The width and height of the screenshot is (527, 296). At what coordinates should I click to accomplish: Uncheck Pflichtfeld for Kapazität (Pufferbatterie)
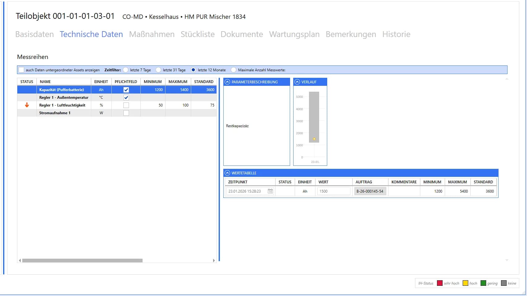[126, 90]
